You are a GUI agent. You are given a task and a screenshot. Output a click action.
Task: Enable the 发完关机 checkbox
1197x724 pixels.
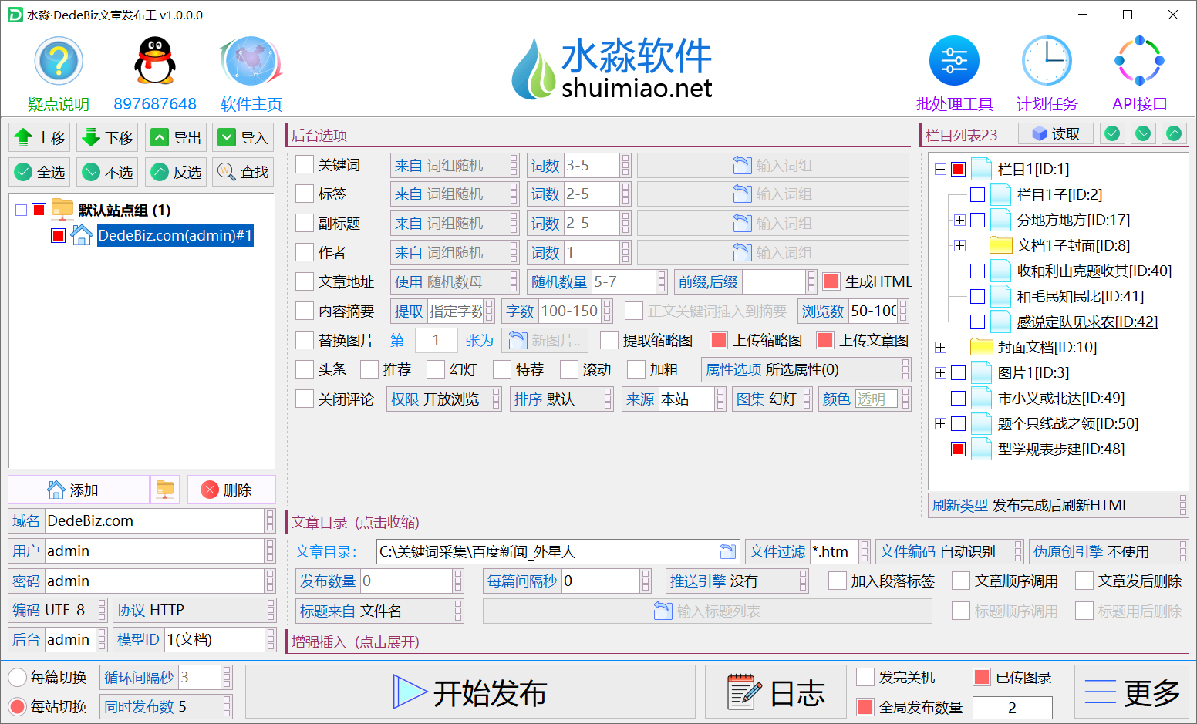coord(865,678)
